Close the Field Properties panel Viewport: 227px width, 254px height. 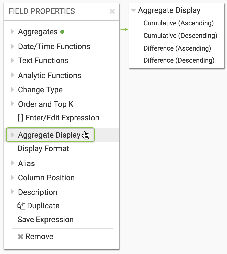[x=112, y=11]
